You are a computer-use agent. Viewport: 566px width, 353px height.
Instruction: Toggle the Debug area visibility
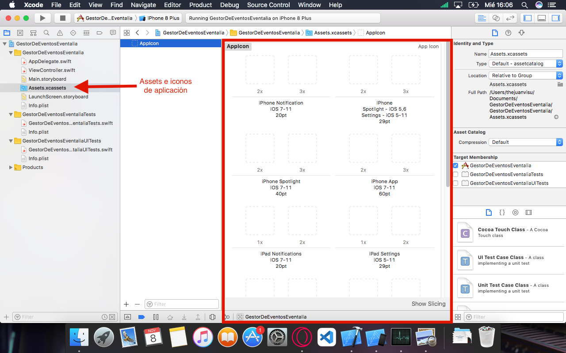point(542,18)
